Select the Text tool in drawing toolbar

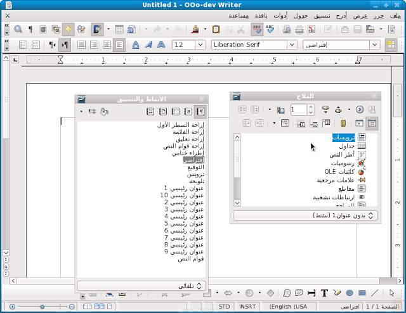(324, 293)
